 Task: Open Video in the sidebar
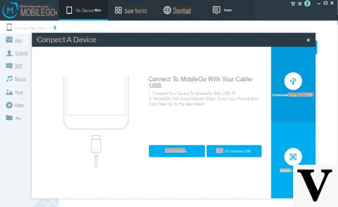point(15,105)
